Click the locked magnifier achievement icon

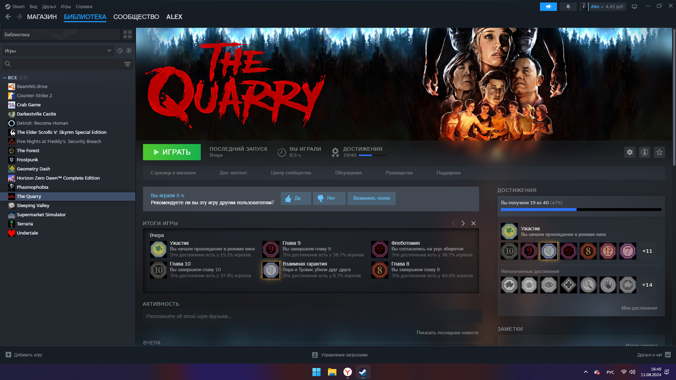588,285
